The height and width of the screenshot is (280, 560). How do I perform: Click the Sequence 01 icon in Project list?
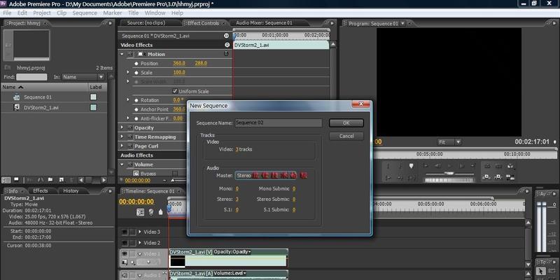(x=16, y=97)
